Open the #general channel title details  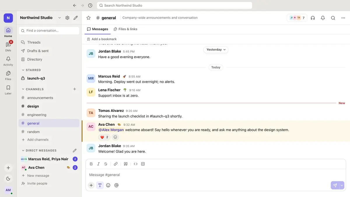[x=106, y=18]
